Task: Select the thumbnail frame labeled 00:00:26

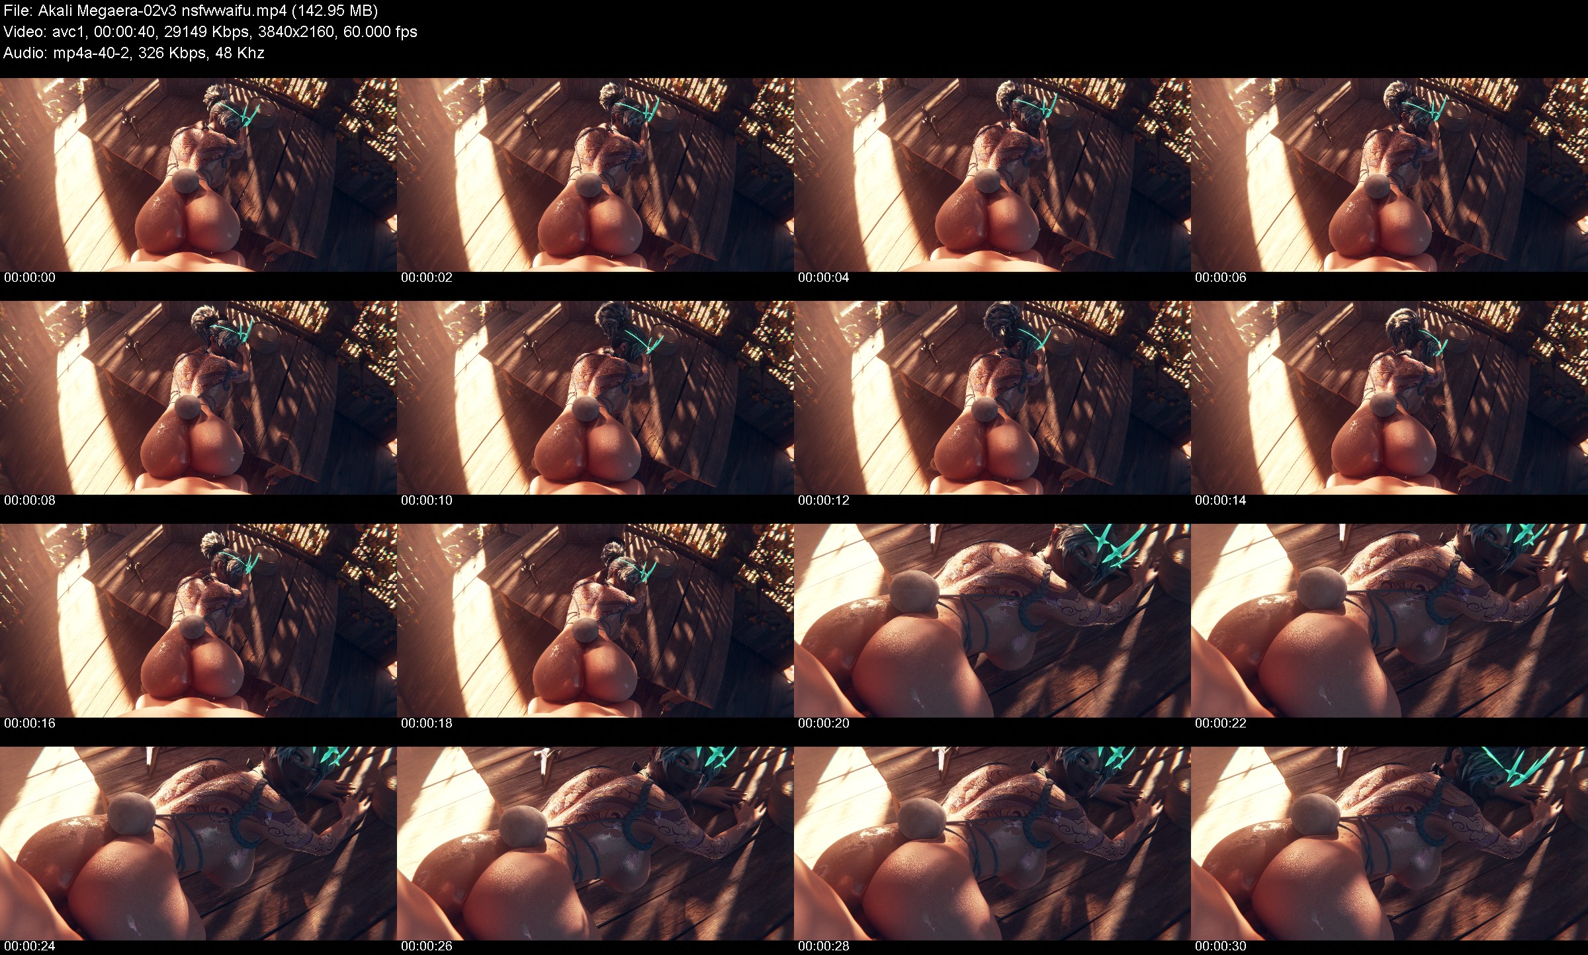Action: pyautogui.click(x=595, y=843)
